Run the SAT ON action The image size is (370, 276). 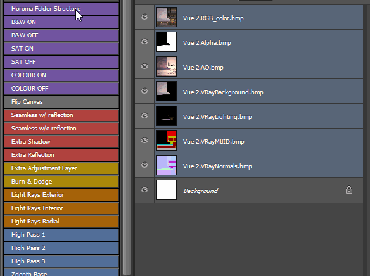pyautogui.click(x=61, y=49)
